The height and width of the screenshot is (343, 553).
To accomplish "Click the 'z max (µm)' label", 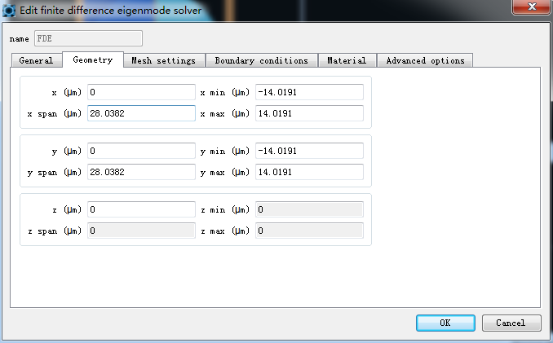I will click(225, 231).
